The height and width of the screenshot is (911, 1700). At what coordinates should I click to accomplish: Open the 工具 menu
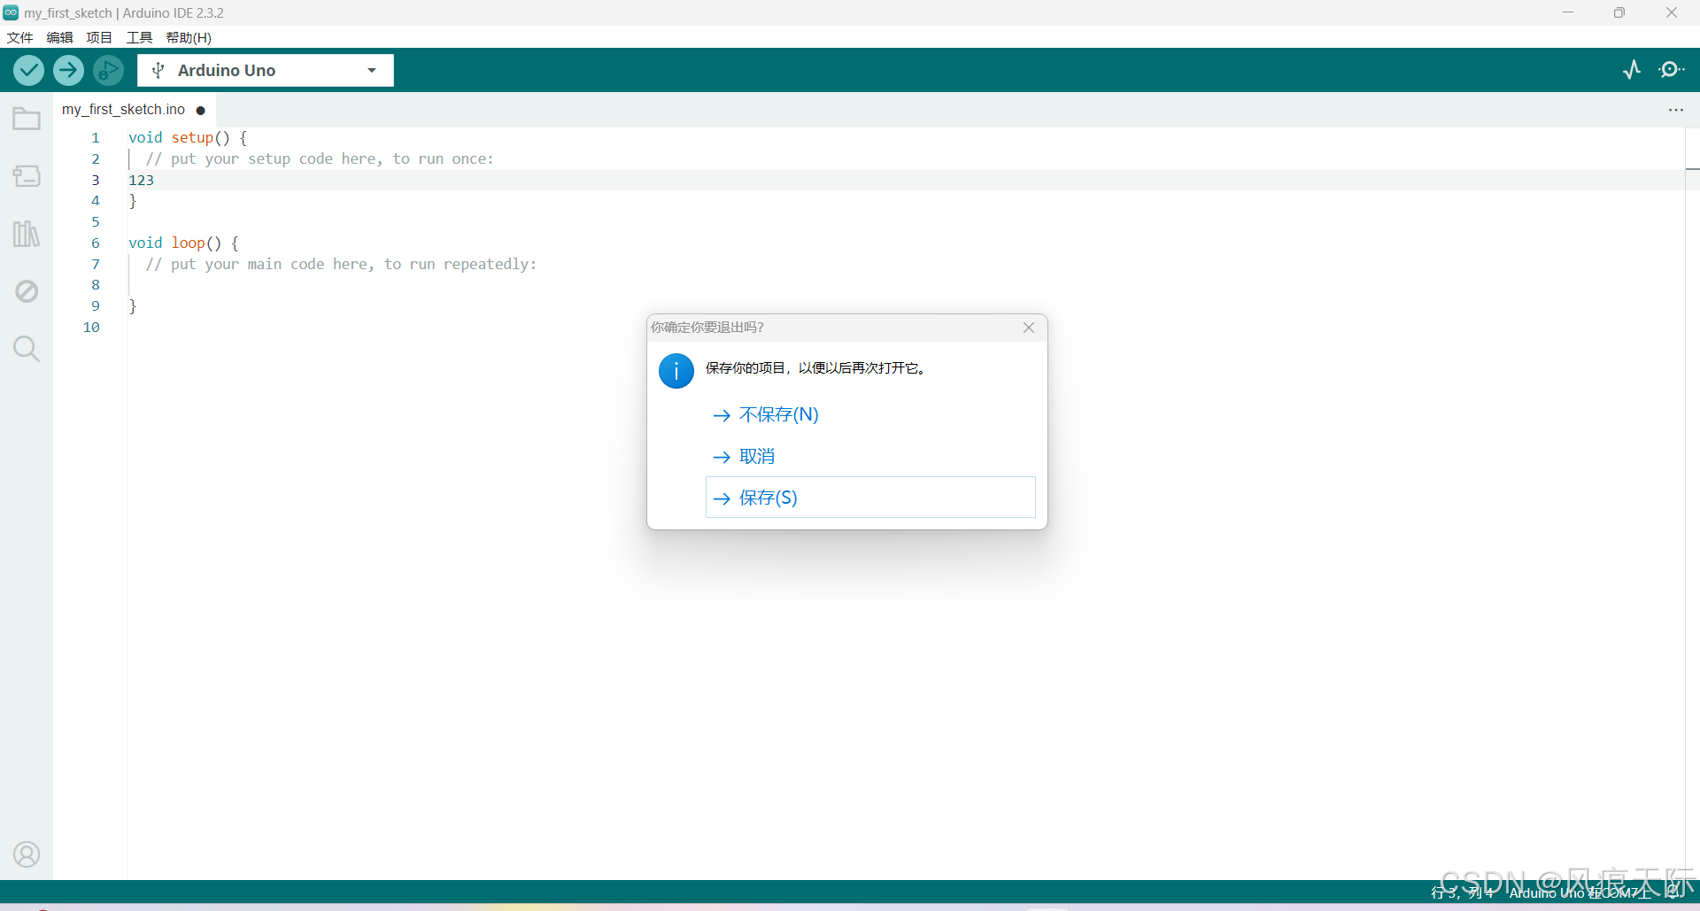(x=139, y=37)
